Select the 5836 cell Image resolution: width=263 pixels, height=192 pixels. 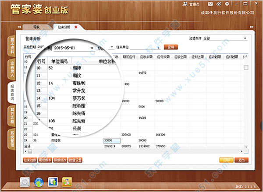146,107
